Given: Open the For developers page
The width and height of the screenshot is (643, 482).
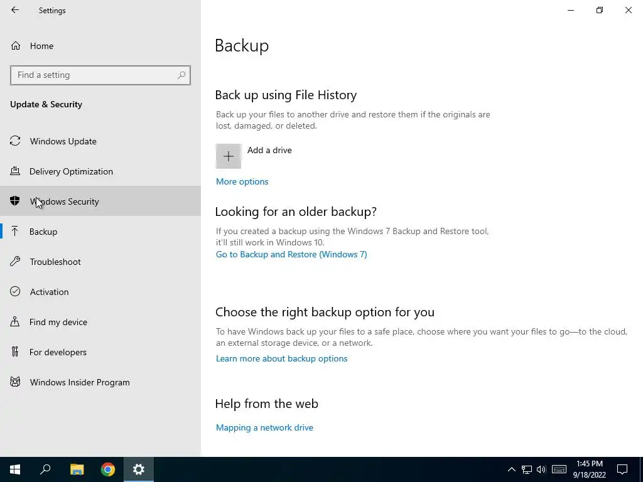Looking at the screenshot, I should tap(100, 351).
